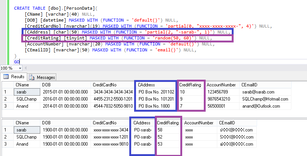Click the grid icon on Results tab
The height and width of the screenshot is (156, 307).
pyautogui.click(x=6, y=77)
